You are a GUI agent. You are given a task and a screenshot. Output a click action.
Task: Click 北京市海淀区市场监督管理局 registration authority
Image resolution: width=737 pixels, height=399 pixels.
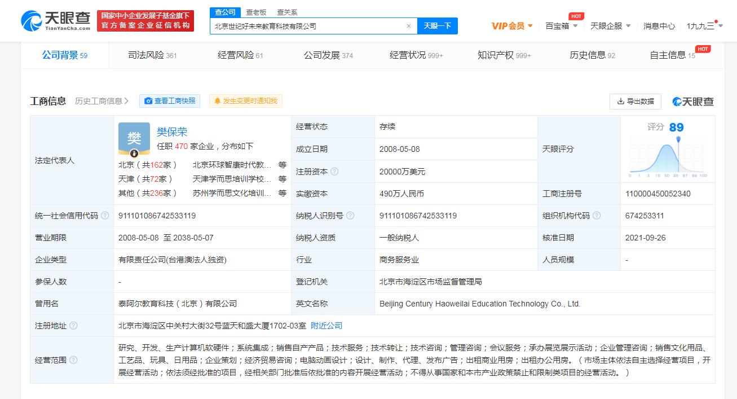pos(431,282)
